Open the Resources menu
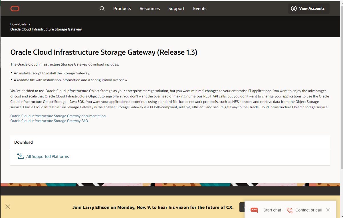The width and height of the screenshot is (343, 218). pos(150,9)
